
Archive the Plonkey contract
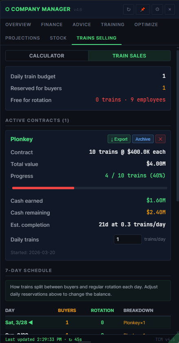click(143, 139)
